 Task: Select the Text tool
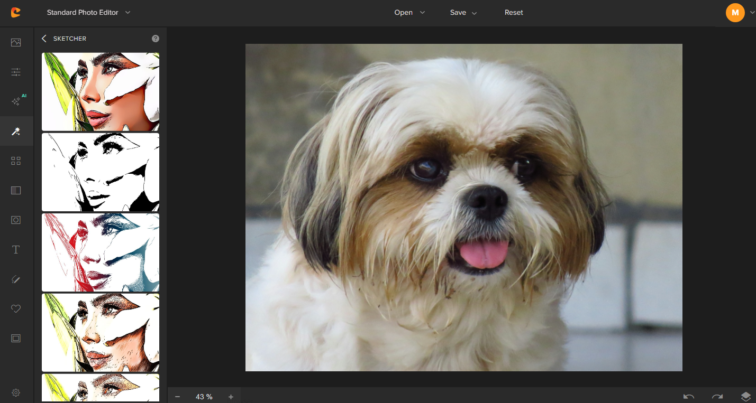(16, 249)
